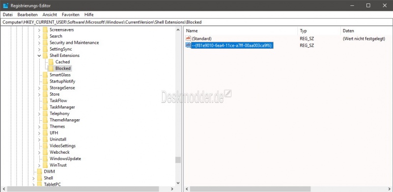Click the Name column header
This screenshot has height=192, width=393.
(241, 31)
